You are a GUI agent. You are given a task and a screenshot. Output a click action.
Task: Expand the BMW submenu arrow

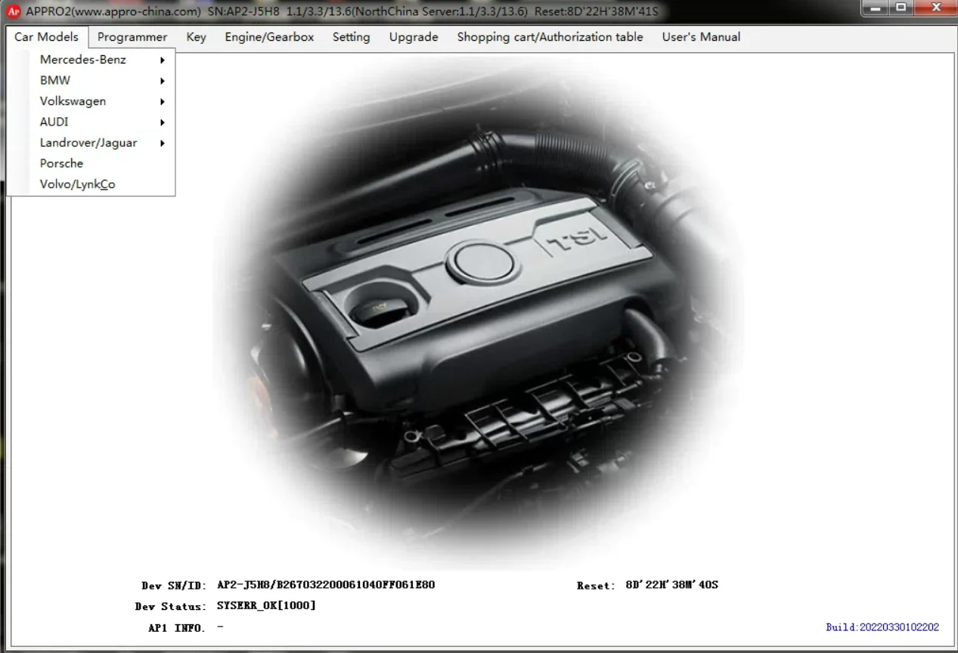162,81
